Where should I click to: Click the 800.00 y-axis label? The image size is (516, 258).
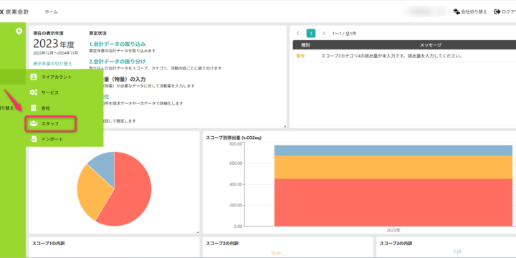point(236,144)
